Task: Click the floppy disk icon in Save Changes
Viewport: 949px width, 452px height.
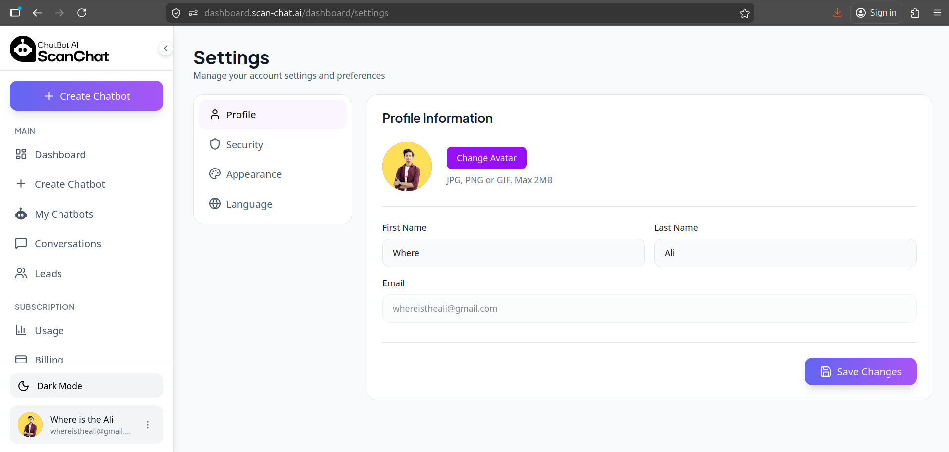Action: coord(826,371)
